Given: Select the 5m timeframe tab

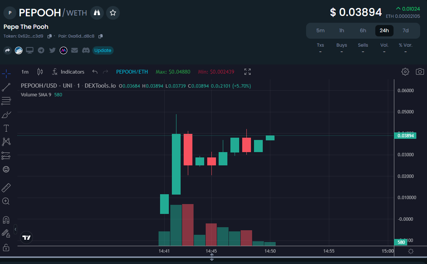Looking at the screenshot, I should 320,30.
